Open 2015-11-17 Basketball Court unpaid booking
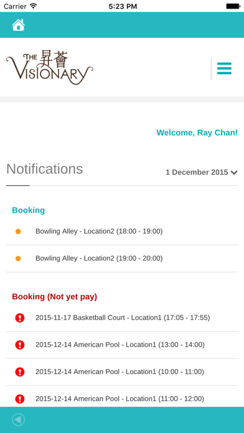Screen dimensions: 244x433 [x=122, y=318]
